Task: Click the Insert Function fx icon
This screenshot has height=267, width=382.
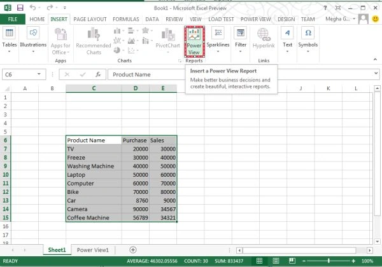Action: [98, 74]
